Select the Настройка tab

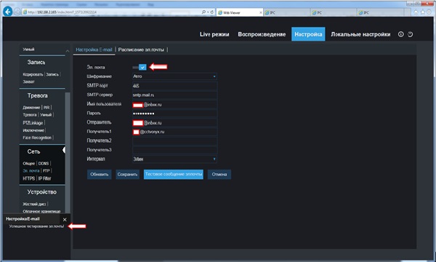point(308,34)
